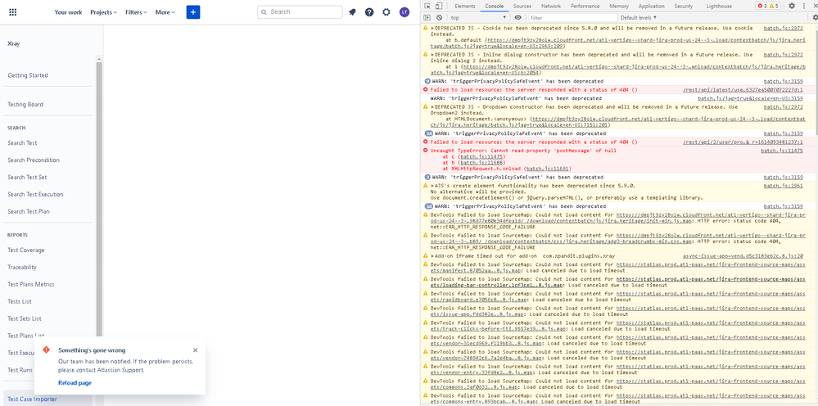Viewport: 818px width, 406px height.
Task: Click the 9 repeat badge on the triggerPrivacyPolicySafeEvent warning
Action: coord(427,81)
